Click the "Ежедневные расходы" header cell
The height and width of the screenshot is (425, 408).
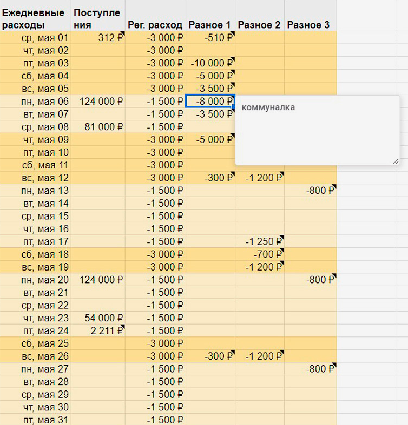click(35, 19)
